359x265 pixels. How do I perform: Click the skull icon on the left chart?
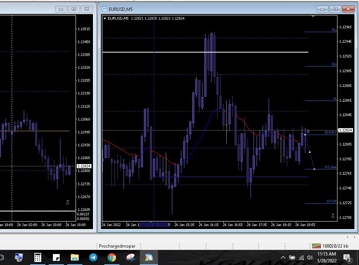(68, 203)
